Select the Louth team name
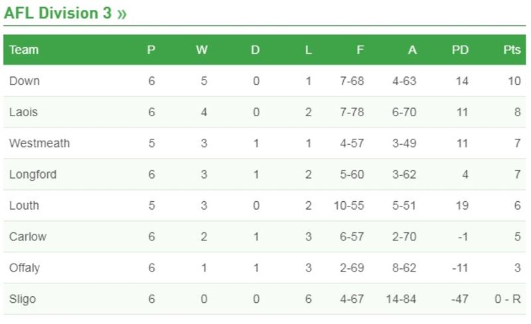This screenshot has width=531, height=324. click(x=24, y=206)
